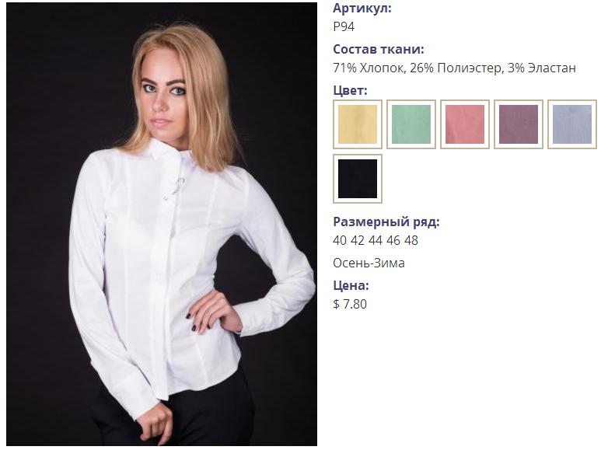Pick the coral pink color swatch
This screenshot has height=450, width=601.
pyautogui.click(x=464, y=124)
